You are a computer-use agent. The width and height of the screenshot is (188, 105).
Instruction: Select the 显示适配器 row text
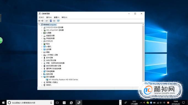[x=50, y=77]
